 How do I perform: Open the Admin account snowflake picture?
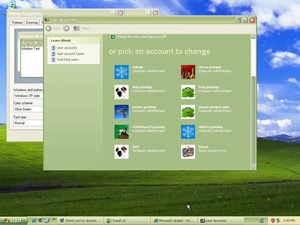[122, 72]
